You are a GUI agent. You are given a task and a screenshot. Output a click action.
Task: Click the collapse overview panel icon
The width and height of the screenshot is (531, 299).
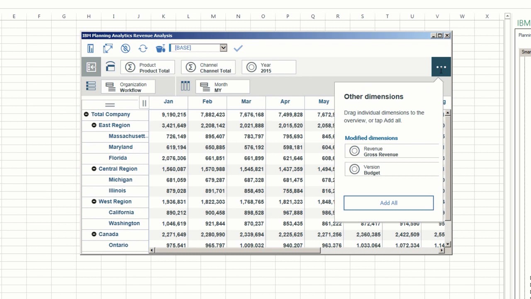91,67
